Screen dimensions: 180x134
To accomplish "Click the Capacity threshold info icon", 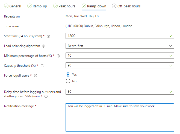I will 42,66.
